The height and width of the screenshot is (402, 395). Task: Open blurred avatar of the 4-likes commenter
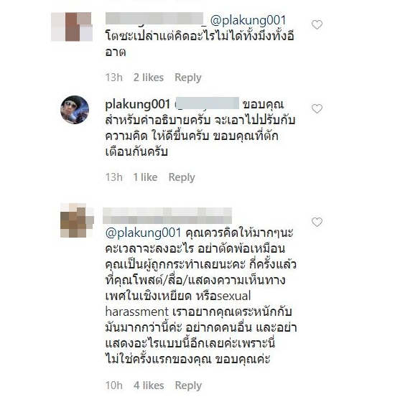pyautogui.click(x=77, y=220)
